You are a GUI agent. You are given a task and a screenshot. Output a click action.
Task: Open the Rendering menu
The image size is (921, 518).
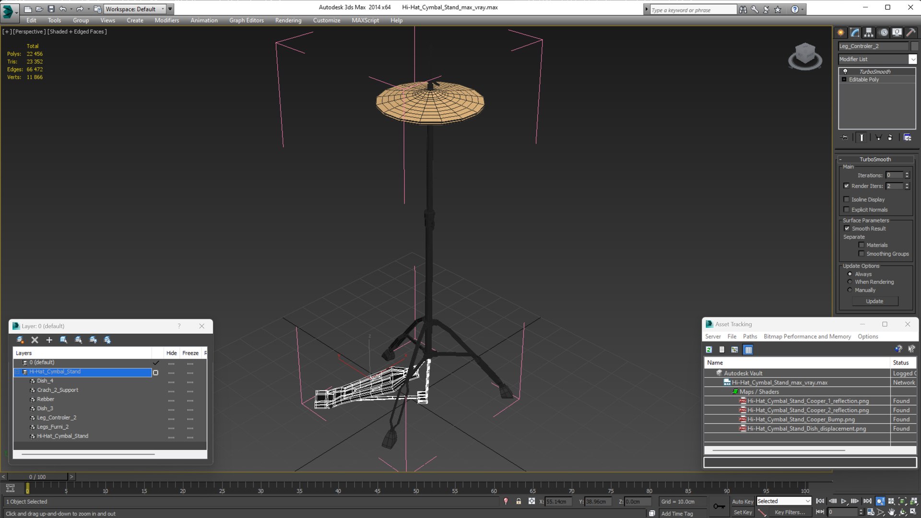pyautogui.click(x=288, y=20)
